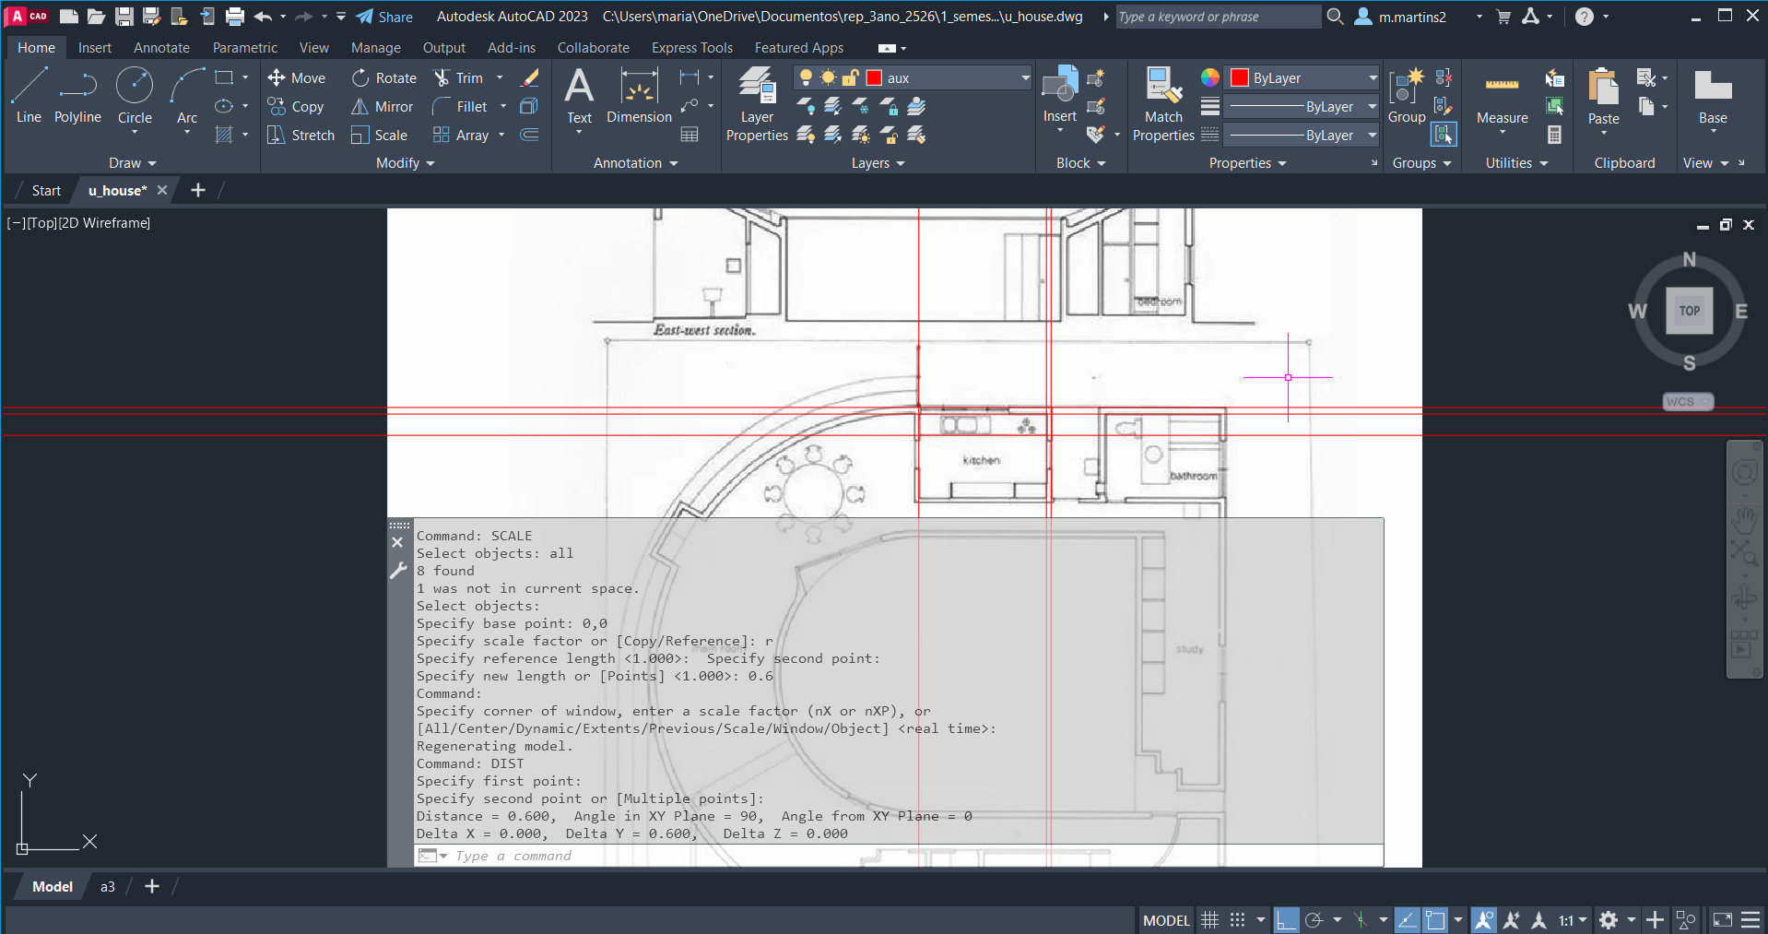Toggle grid display in status bar

[x=1209, y=920]
